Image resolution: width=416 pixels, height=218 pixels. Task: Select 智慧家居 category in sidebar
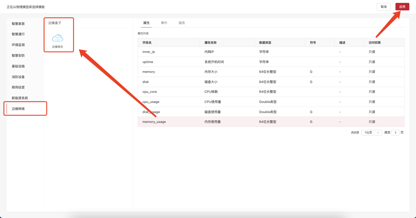tap(18, 24)
